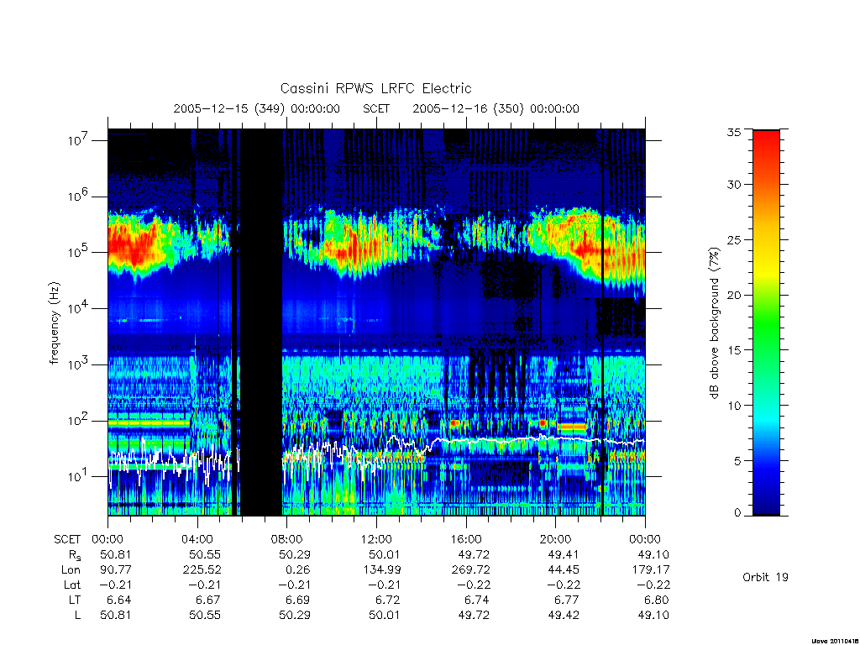Click the '10^6' frequency tick label

click(78, 196)
